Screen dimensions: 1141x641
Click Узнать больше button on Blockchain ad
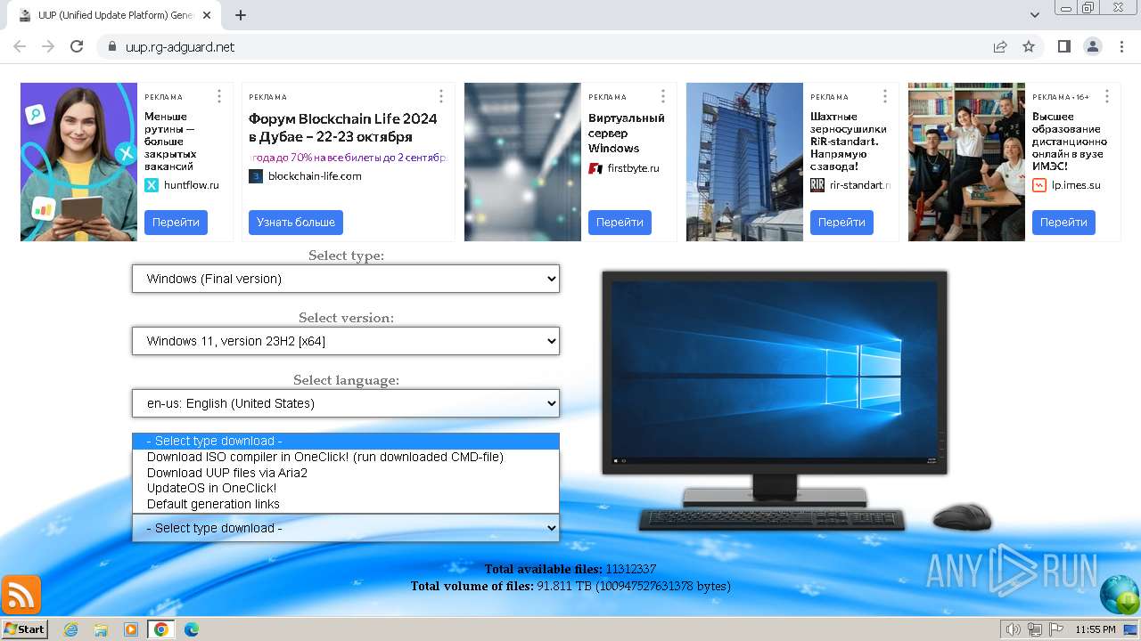coord(296,223)
